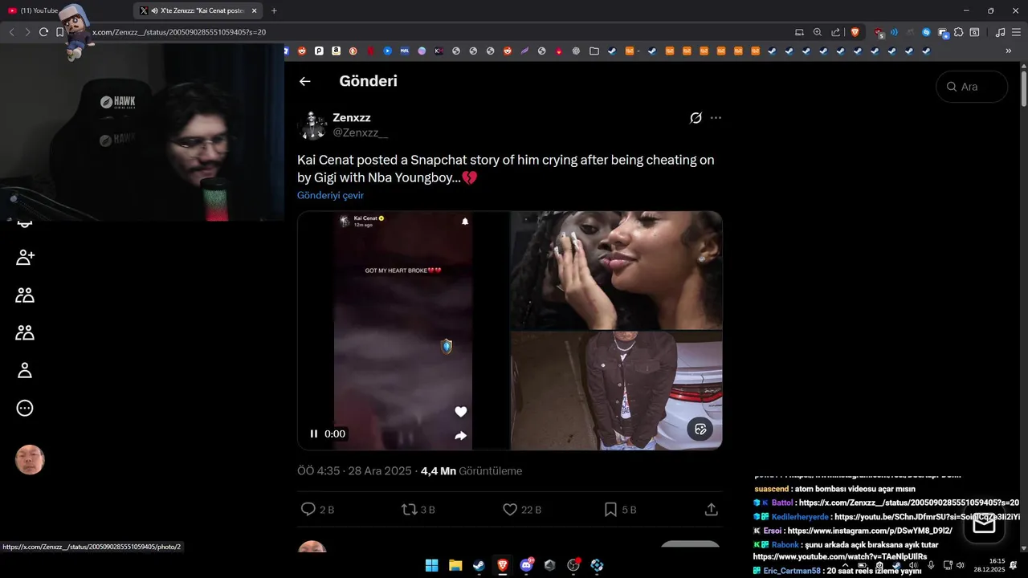Open Discord from the taskbar
The image size is (1028, 578).
(x=526, y=565)
